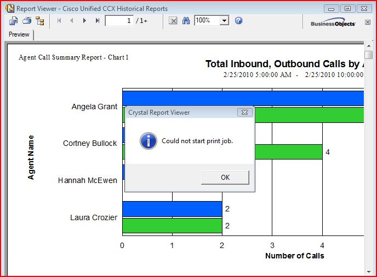Click the blue Angela Grant bar
377x277 pixels.
(x=243, y=98)
